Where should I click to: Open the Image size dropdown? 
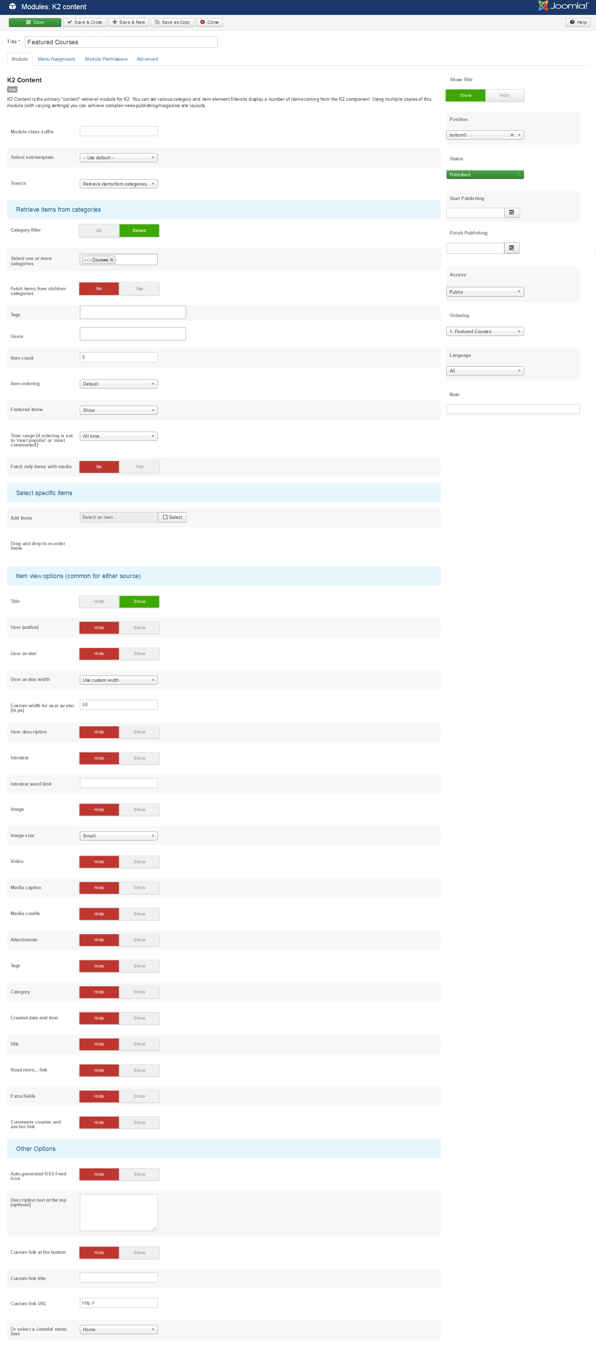tap(119, 836)
